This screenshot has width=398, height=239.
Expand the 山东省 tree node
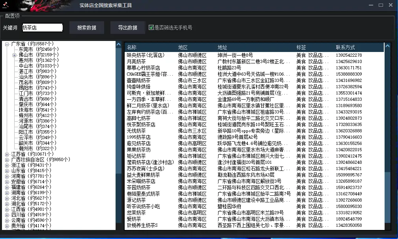click(7, 171)
